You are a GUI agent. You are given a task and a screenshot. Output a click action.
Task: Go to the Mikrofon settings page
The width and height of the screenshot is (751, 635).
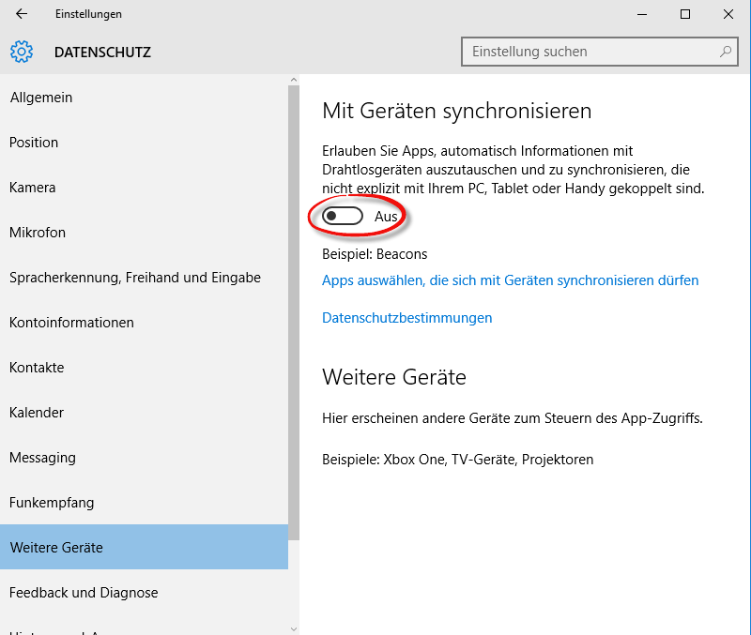point(38,233)
